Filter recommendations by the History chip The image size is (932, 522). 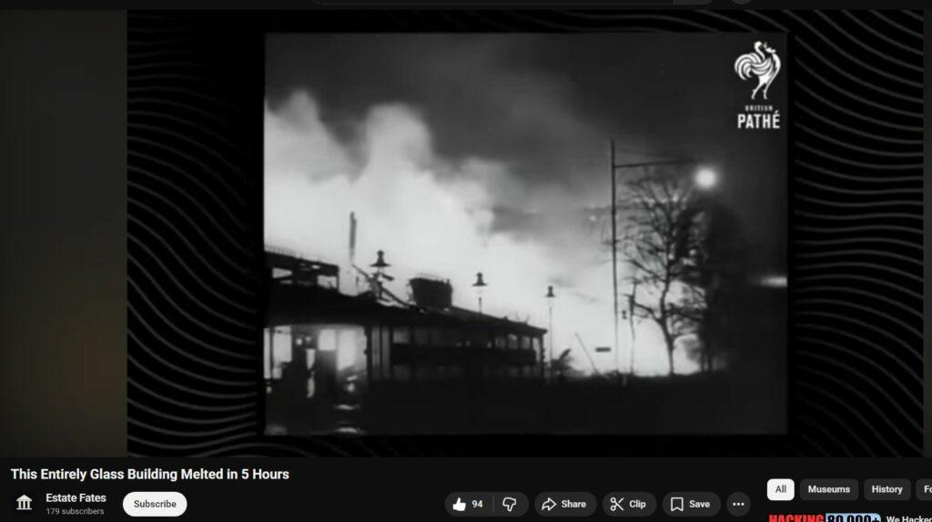[886, 489]
